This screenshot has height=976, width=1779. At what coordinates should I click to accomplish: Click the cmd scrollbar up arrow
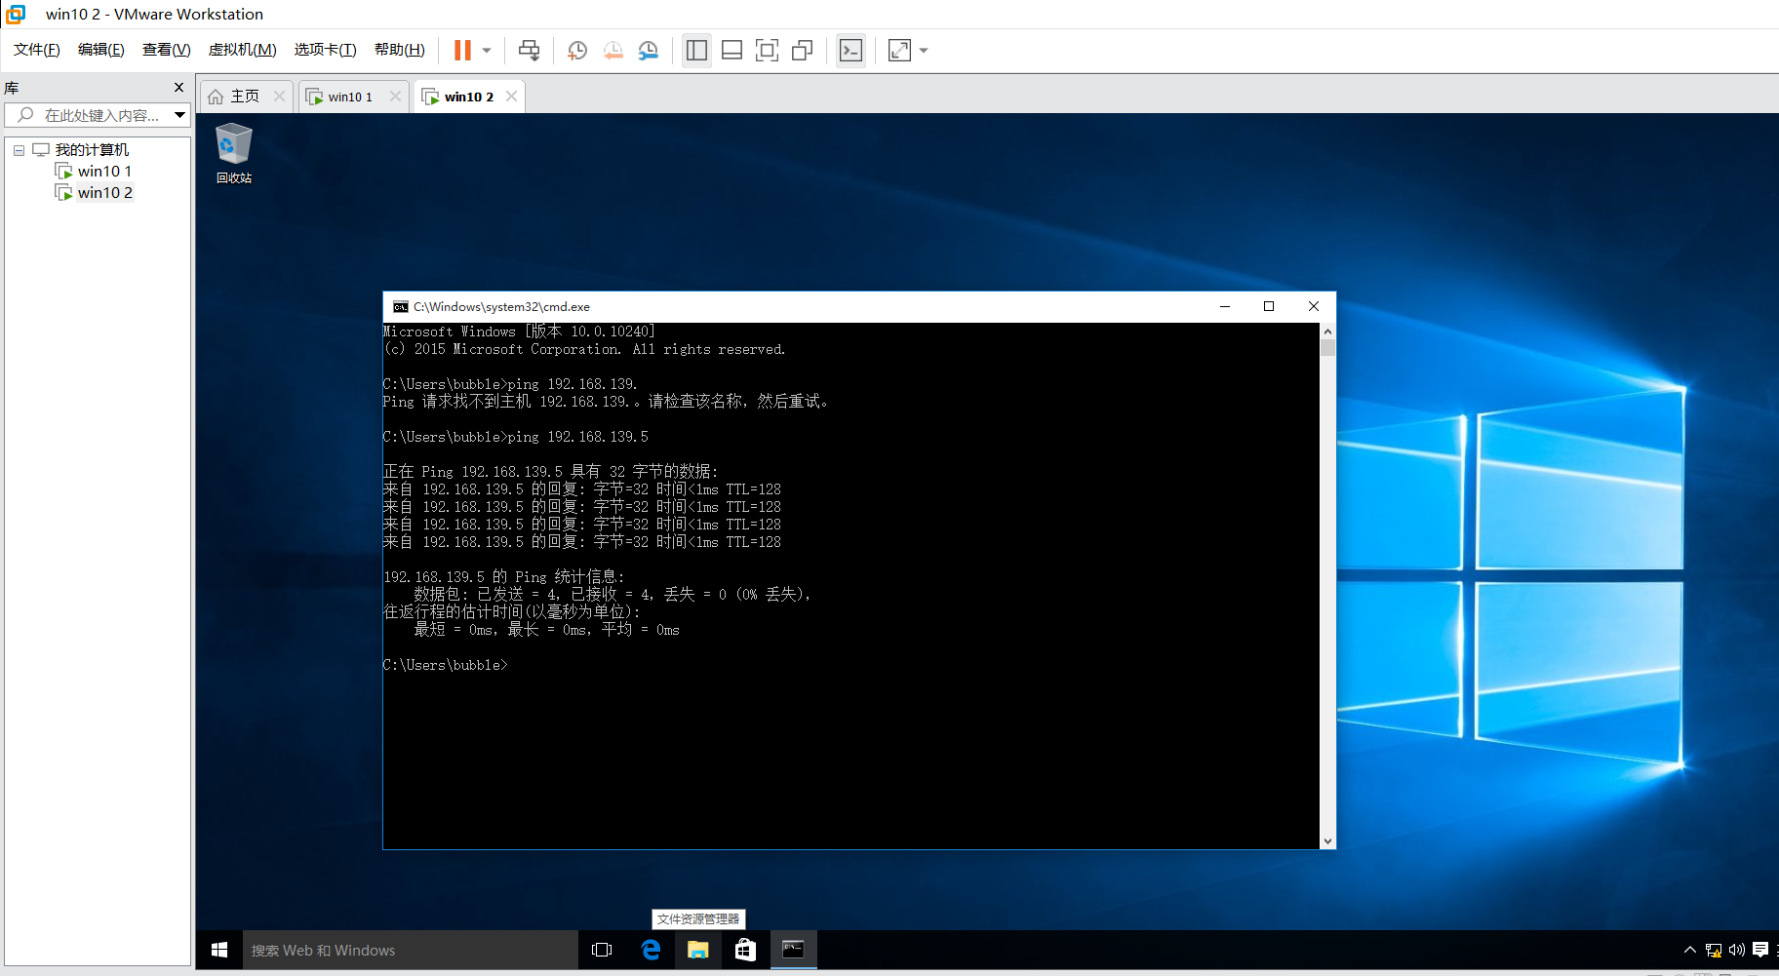tap(1327, 332)
